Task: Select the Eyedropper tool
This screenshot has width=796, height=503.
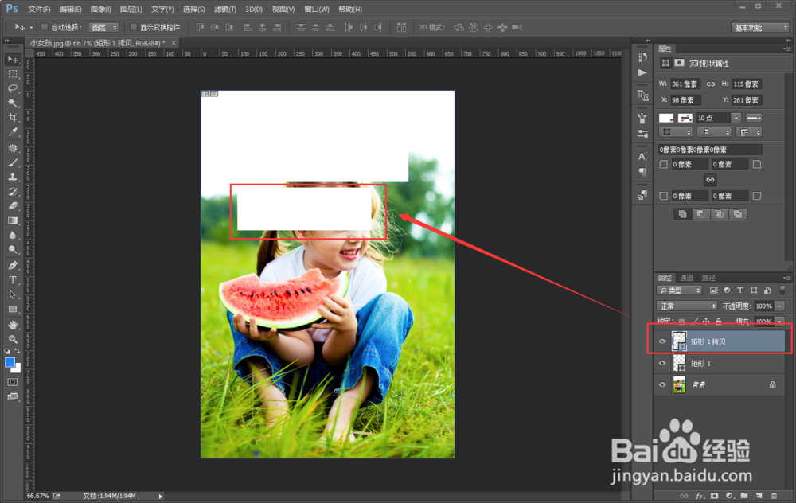Action: point(13,132)
